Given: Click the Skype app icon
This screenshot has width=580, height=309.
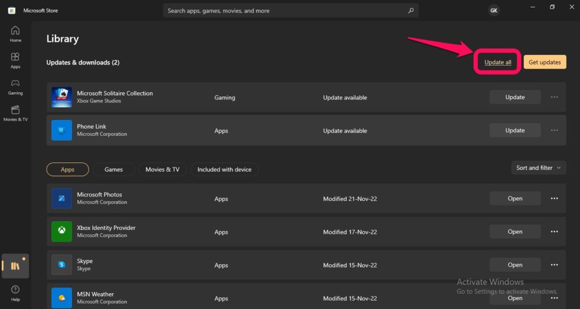Looking at the screenshot, I should pyautogui.click(x=62, y=265).
